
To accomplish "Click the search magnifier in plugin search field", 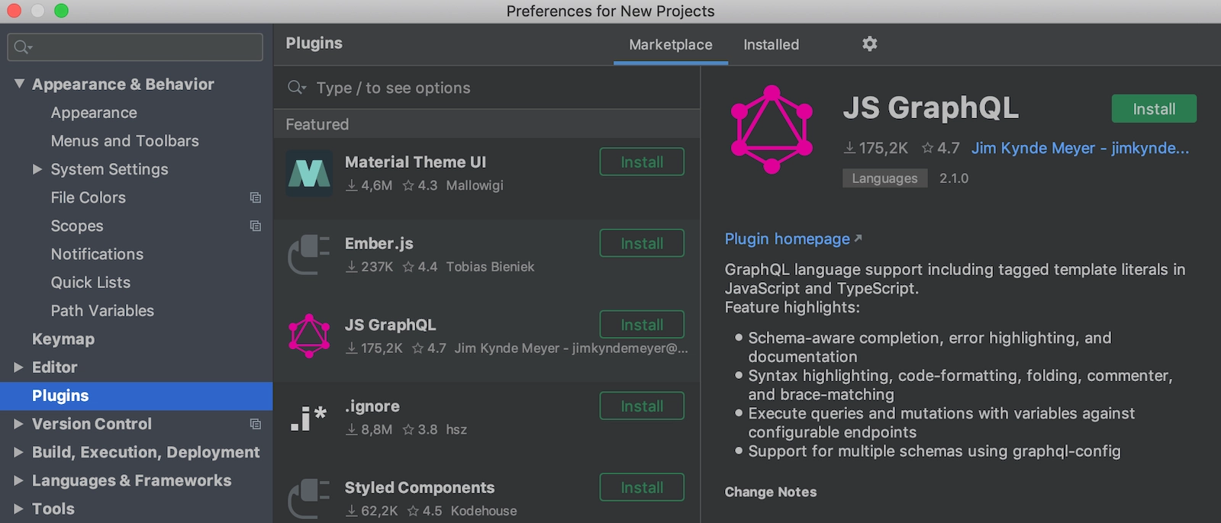I will (296, 88).
